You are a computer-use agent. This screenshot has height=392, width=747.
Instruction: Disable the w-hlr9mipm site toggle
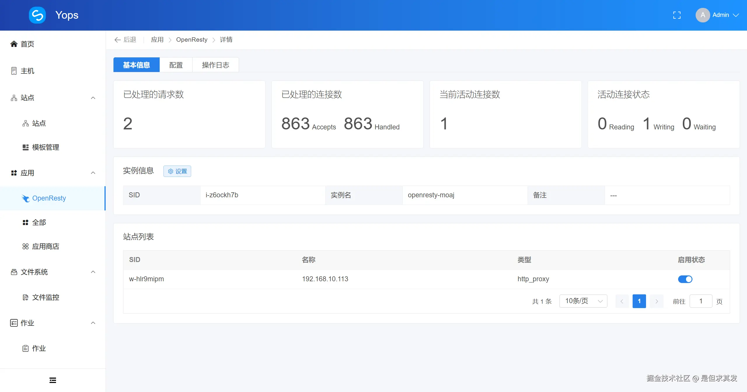click(685, 279)
